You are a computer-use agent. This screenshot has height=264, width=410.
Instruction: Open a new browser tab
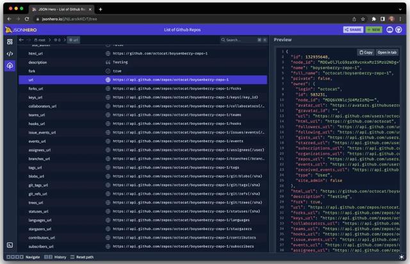[101, 9]
